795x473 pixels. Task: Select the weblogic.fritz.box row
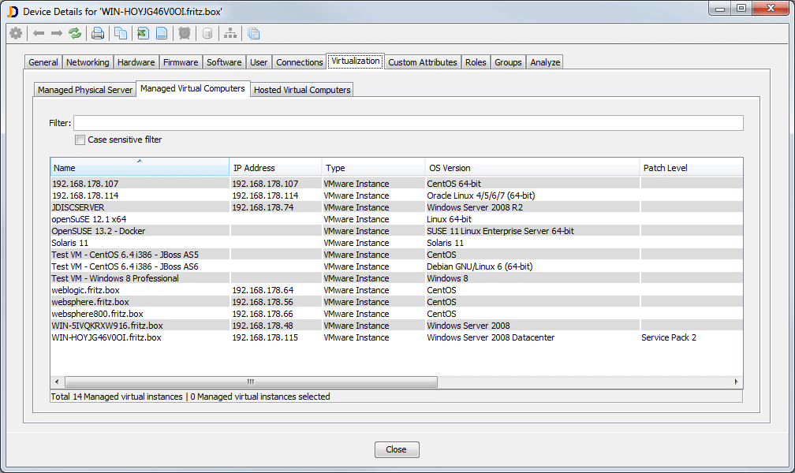pyautogui.click(x=158, y=290)
